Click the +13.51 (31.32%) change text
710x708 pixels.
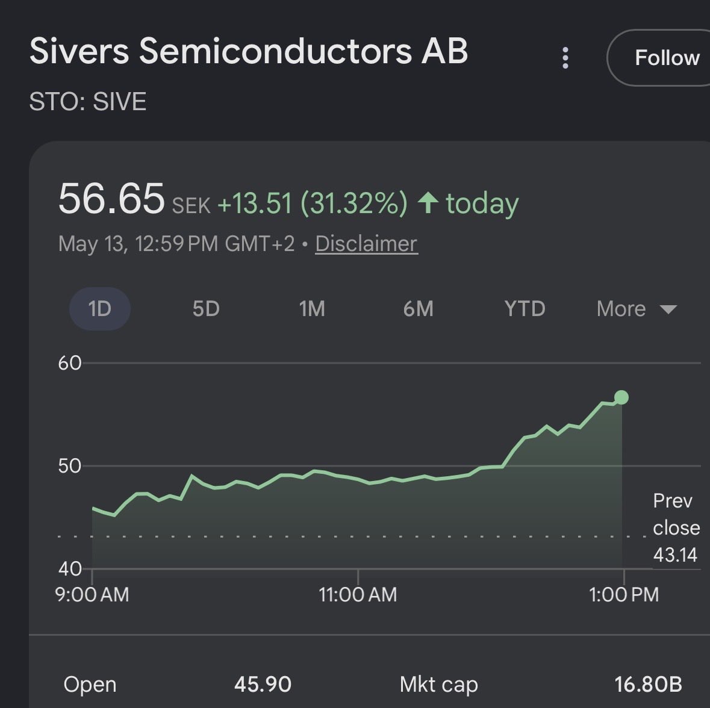pos(313,203)
